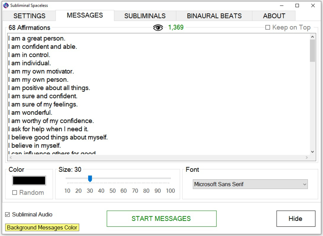323x236 pixels.
Task: Click the up arrow on the vertical scrollbar
Action: point(313,36)
